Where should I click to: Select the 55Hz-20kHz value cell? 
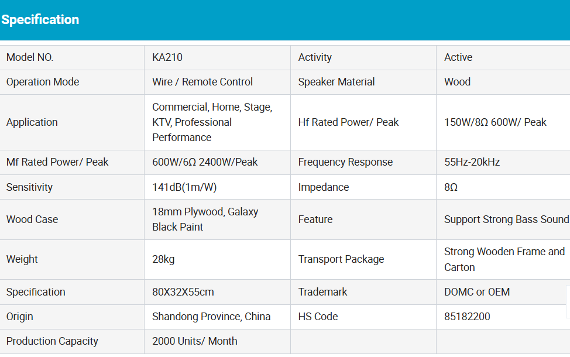click(x=472, y=162)
